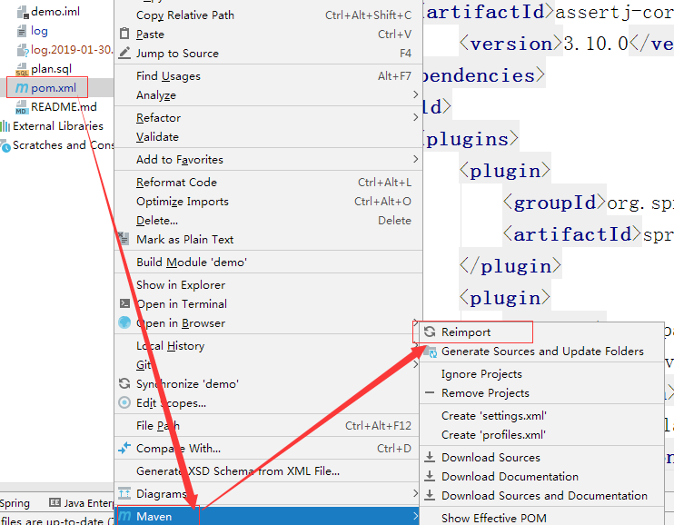Choose Copy Relative Path
674x525 pixels.
pos(268,15)
